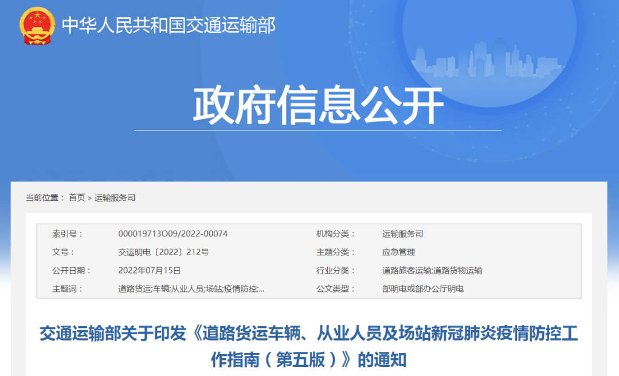
Task: Open 运输服务司 in the breadcrumb
Action: click(x=115, y=198)
